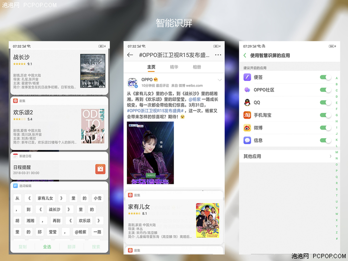Select the 家有儿女 word chip
The height and width of the screenshot is (261, 348).
45,198
